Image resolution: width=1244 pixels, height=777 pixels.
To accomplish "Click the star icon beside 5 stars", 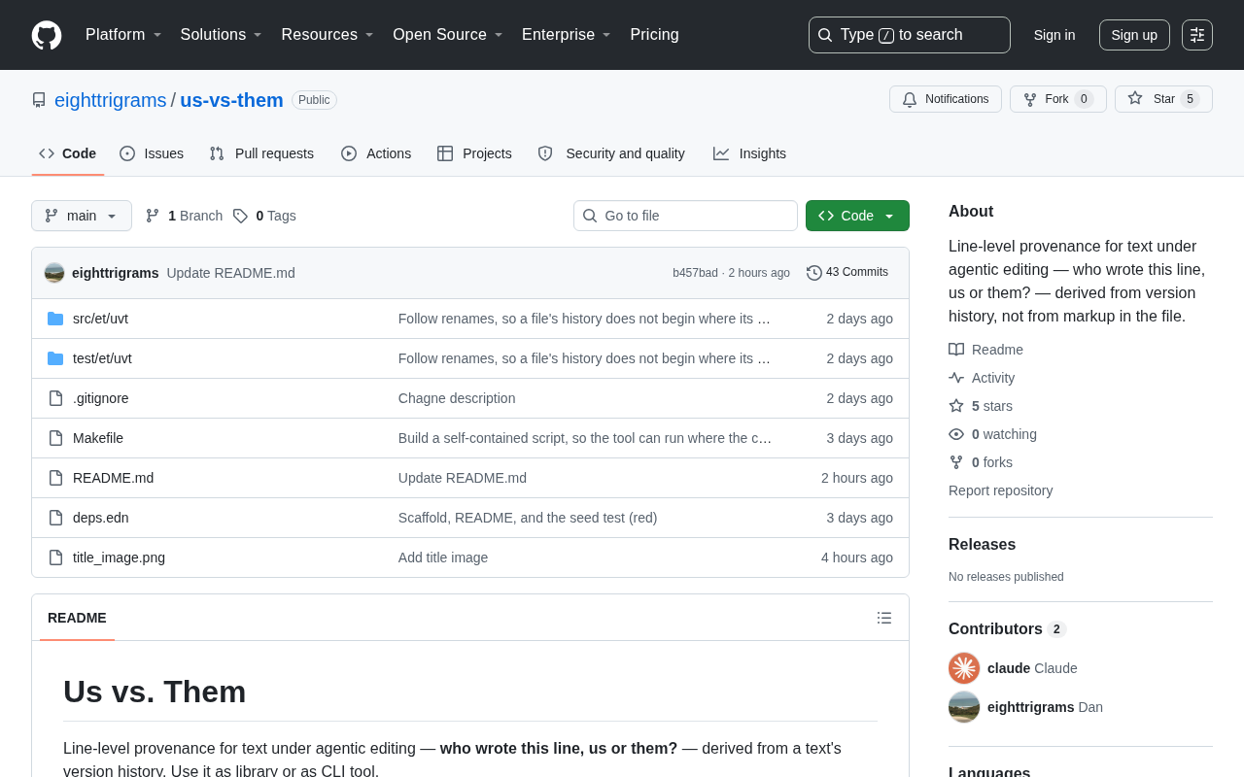I will 956,406.
